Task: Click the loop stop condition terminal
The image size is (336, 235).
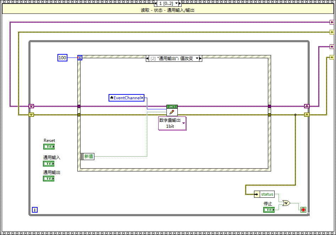Action: [303, 210]
